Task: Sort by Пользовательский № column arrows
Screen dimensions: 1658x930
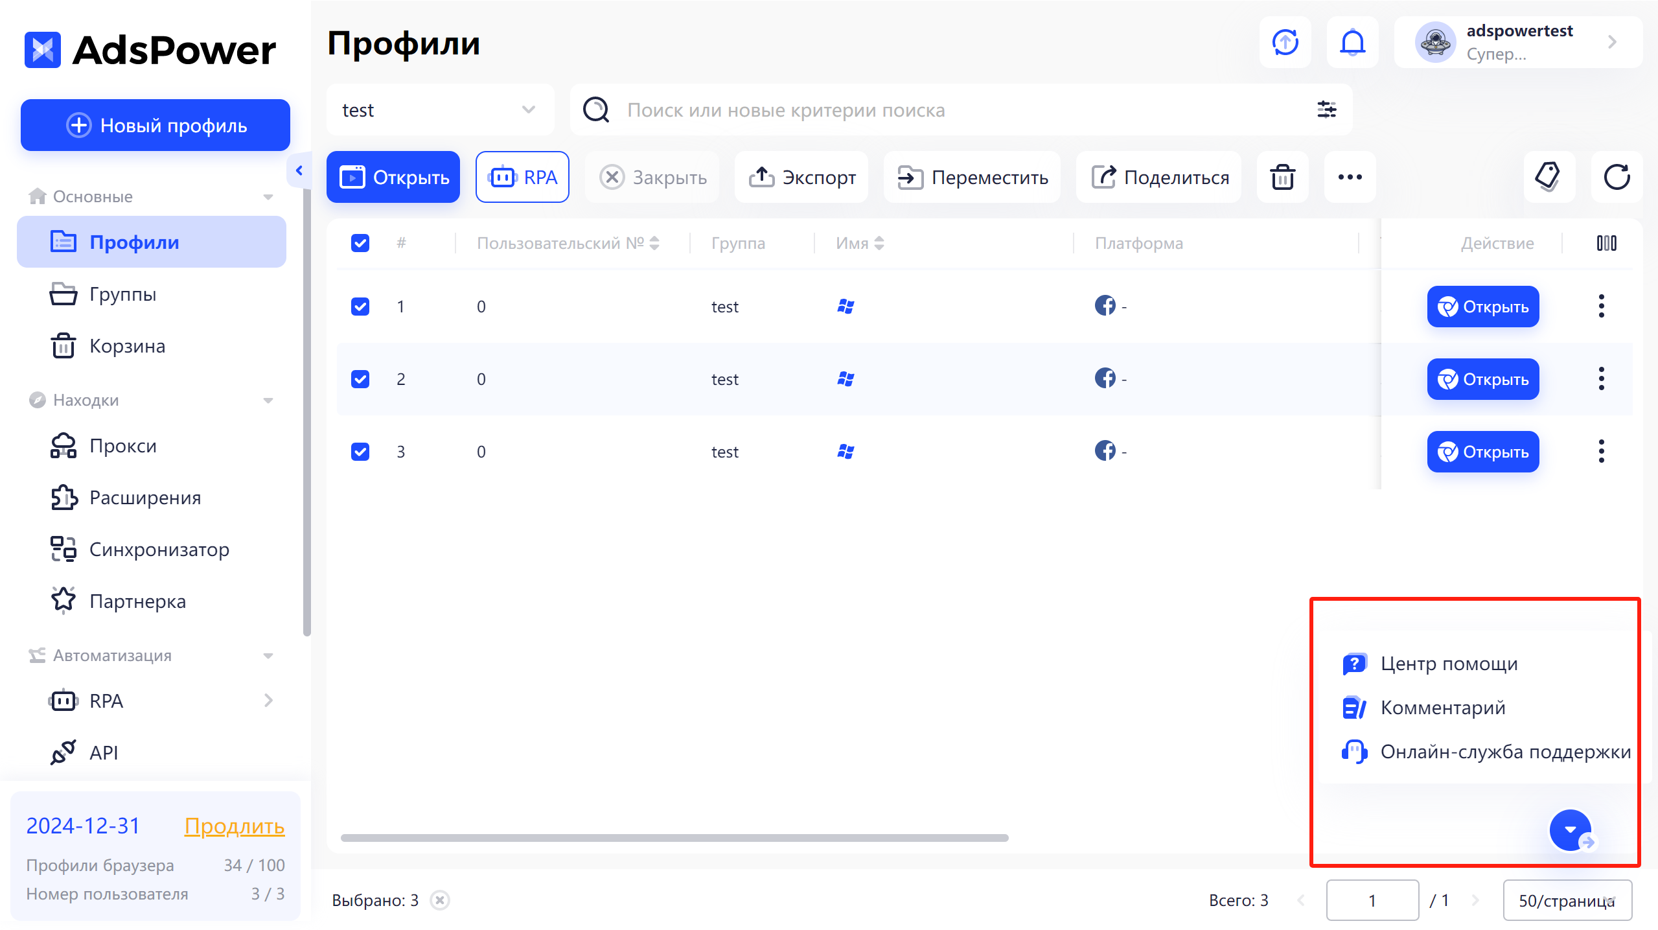Action: [x=654, y=243]
